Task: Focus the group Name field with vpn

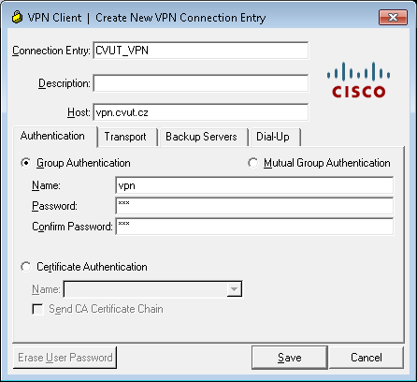Action: tap(254, 185)
